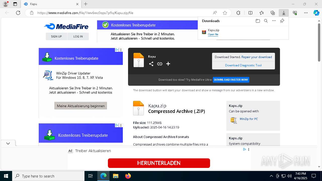Click Repair your download link
The image size is (322, 181).
(x=257, y=57)
